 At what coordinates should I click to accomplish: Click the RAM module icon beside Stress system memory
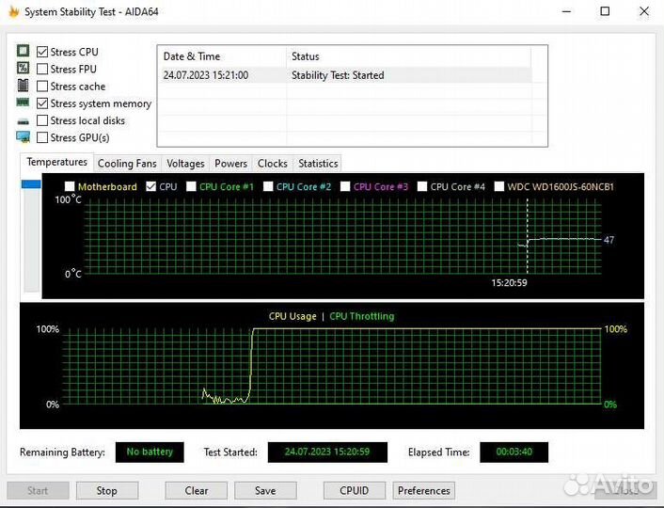[23, 103]
